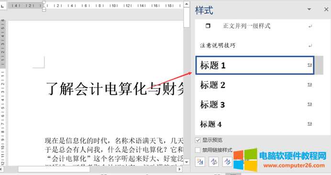Click the line starting "会计电算化"这个名字
The image size is (331, 175).
114,159
